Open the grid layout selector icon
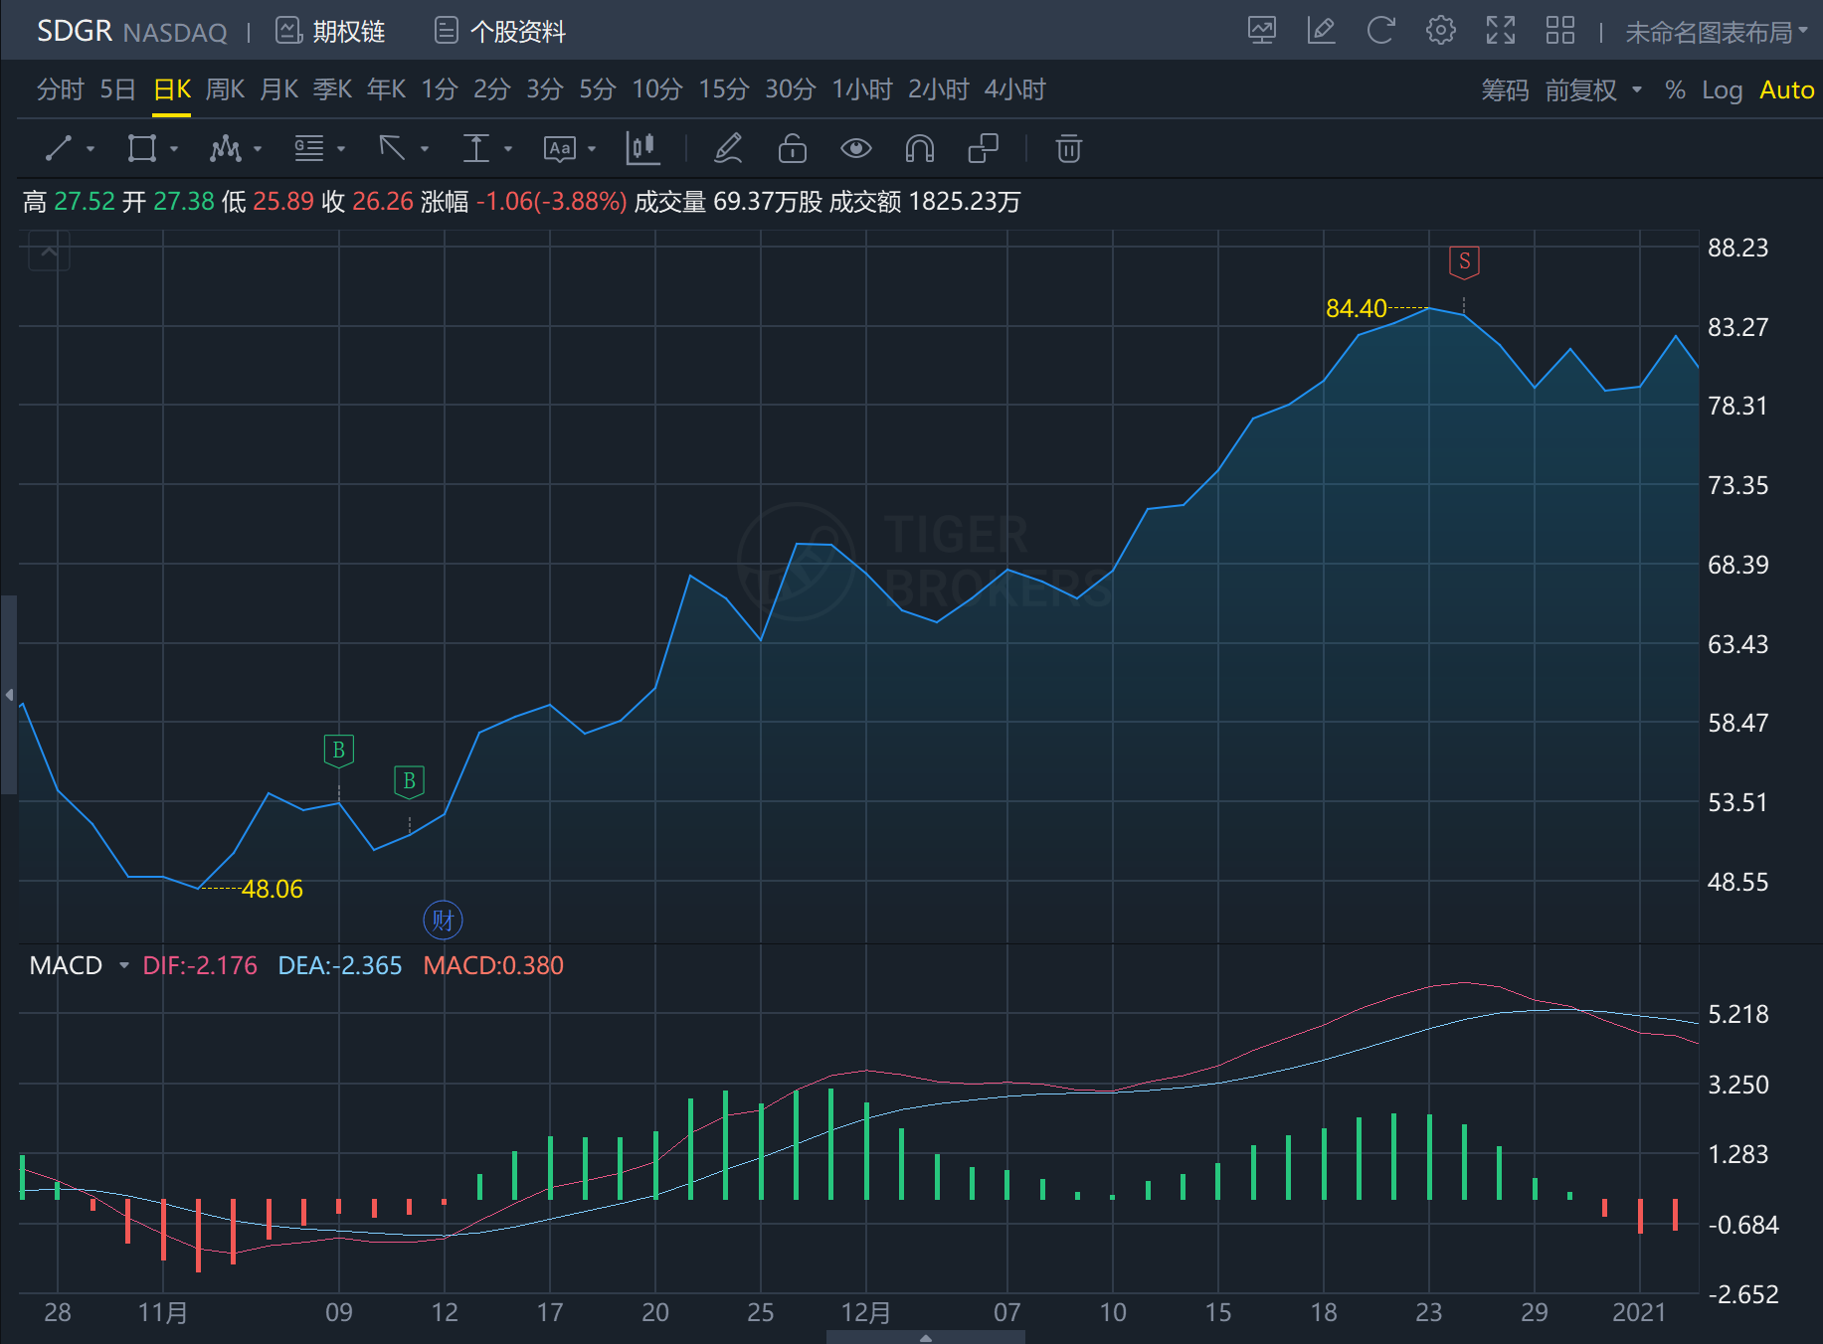1823x1344 pixels. (1559, 31)
